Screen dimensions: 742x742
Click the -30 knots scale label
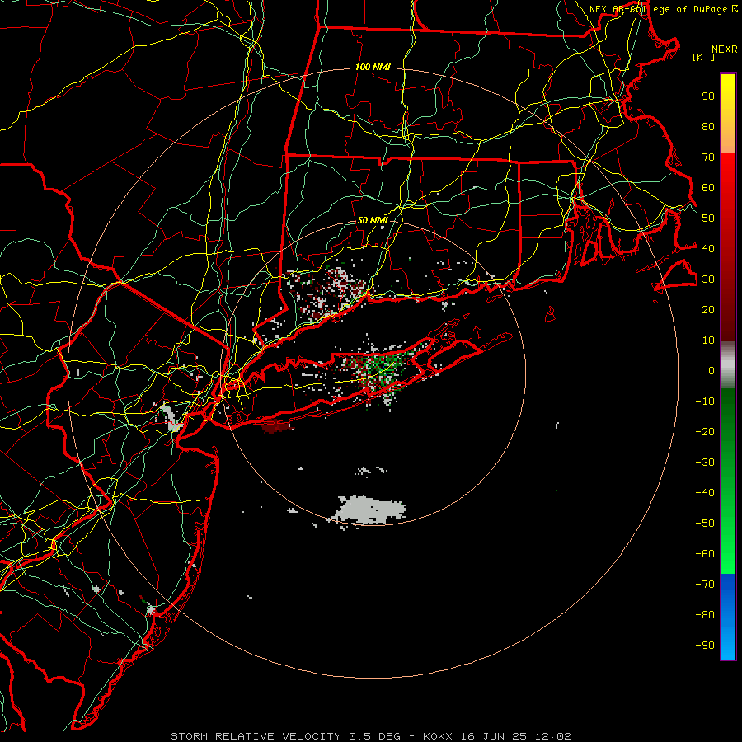705,463
